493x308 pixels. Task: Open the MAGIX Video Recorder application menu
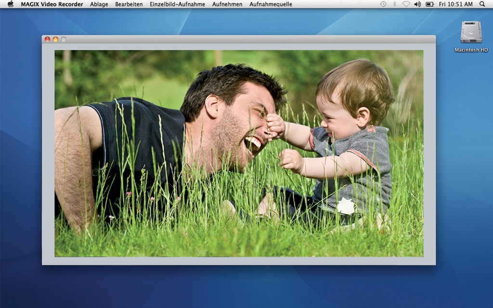(x=52, y=4)
